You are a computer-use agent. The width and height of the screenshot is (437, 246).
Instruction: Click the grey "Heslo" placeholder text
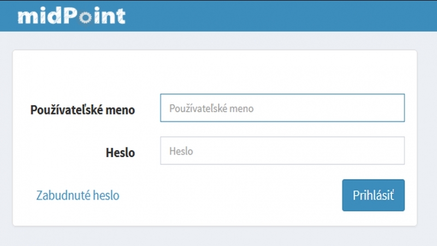[181, 151]
